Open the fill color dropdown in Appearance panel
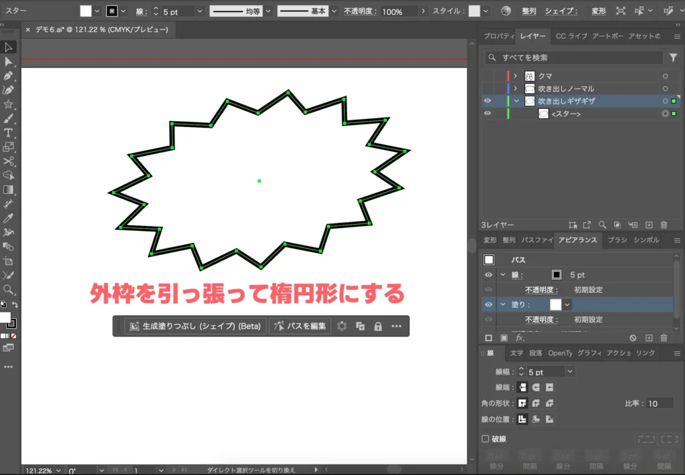The image size is (685, 475). [x=567, y=304]
